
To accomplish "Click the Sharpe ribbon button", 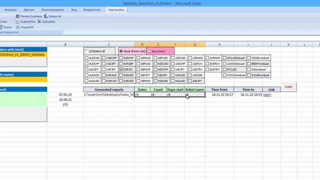I will coord(6,27).
